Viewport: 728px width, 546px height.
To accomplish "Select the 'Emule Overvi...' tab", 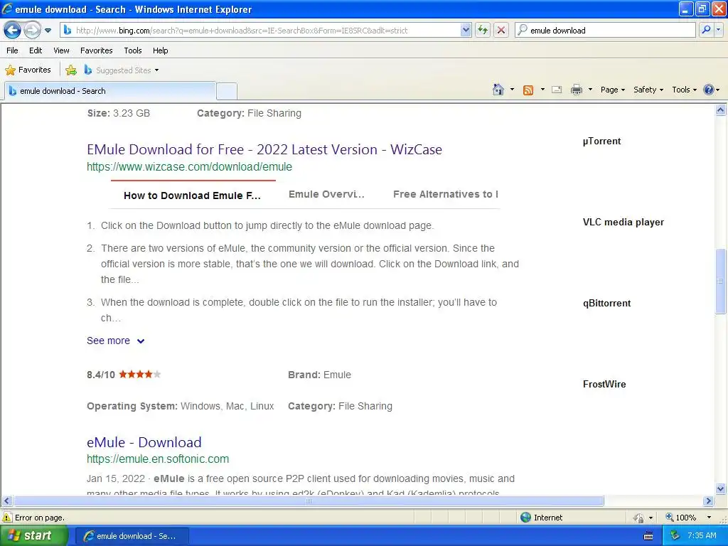I will (326, 195).
